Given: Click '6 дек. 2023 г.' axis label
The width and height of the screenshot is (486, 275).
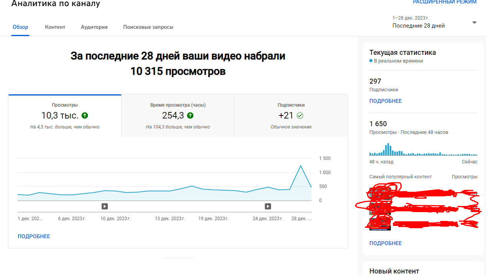Looking at the screenshot, I should (72, 219).
